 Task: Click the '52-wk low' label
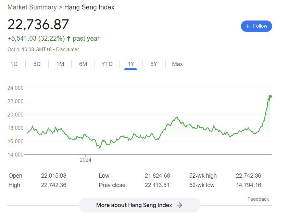pyautogui.click(x=202, y=185)
